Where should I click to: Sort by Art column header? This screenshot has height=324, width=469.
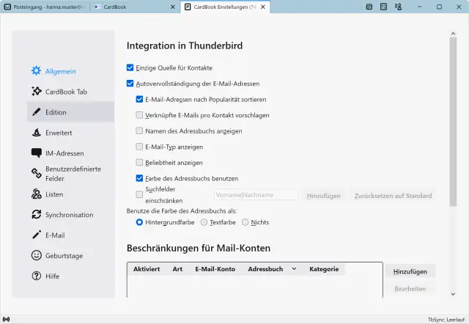click(x=177, y=269)
